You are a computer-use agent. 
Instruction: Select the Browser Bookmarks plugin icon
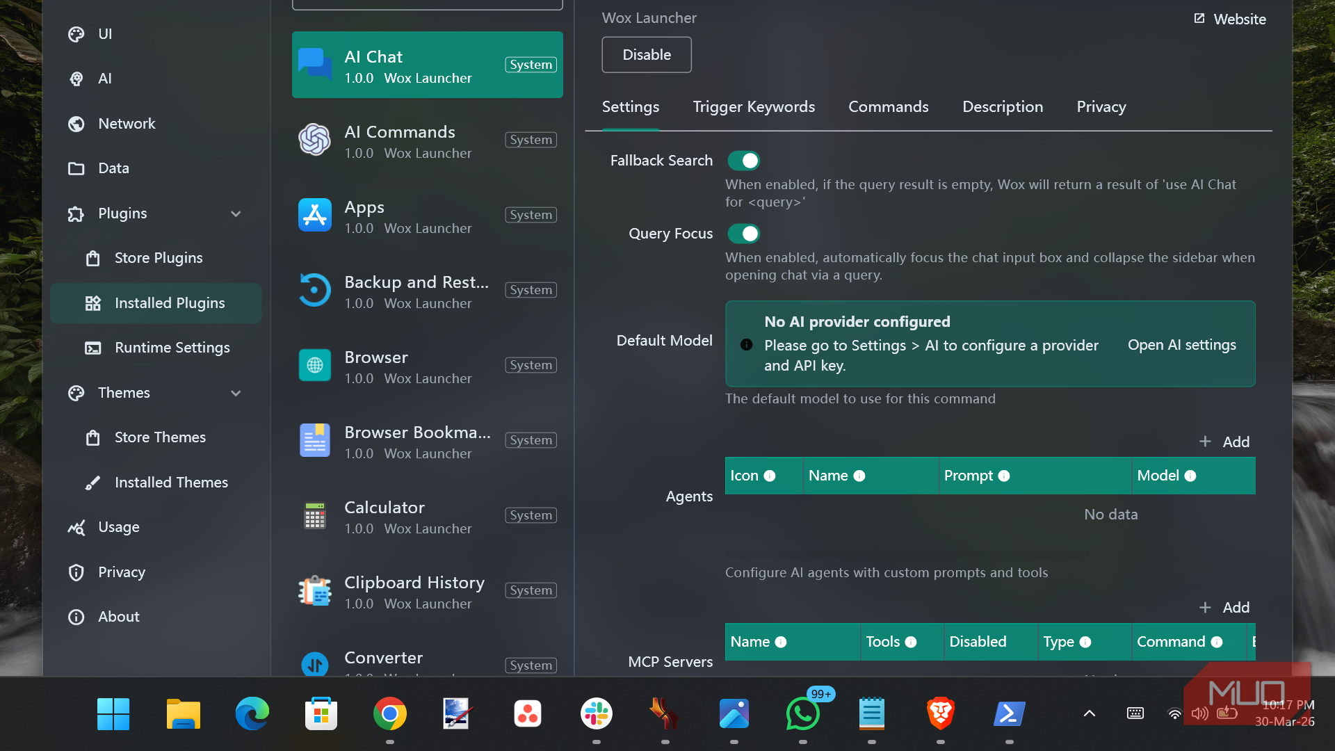click(315, 440)
